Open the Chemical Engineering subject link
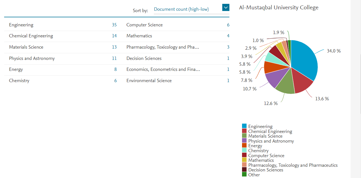This screenshot has width=361, height=178. 31,36
